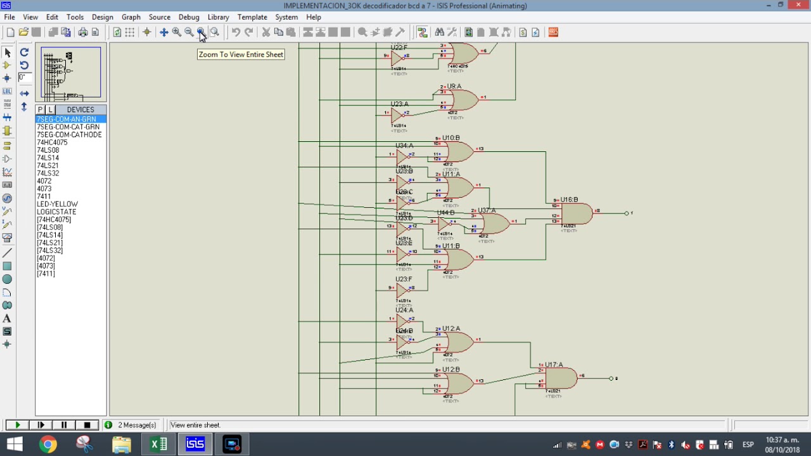Click the P pick devices button
Screen dimensions: 811x456
click(40, 110)
